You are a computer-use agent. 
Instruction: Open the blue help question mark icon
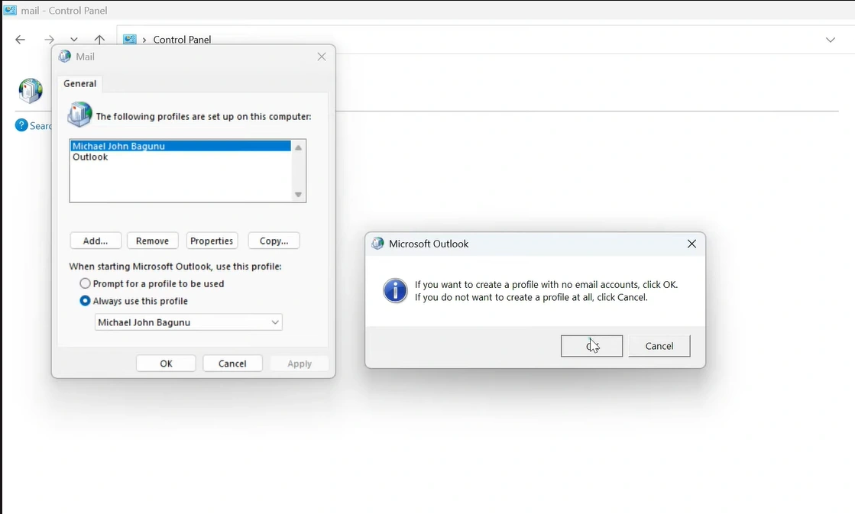tap(21, 125)
